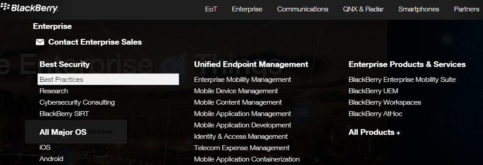Open the Enterprise navigation menu
The image size is (483, 165).
(247, 9)
